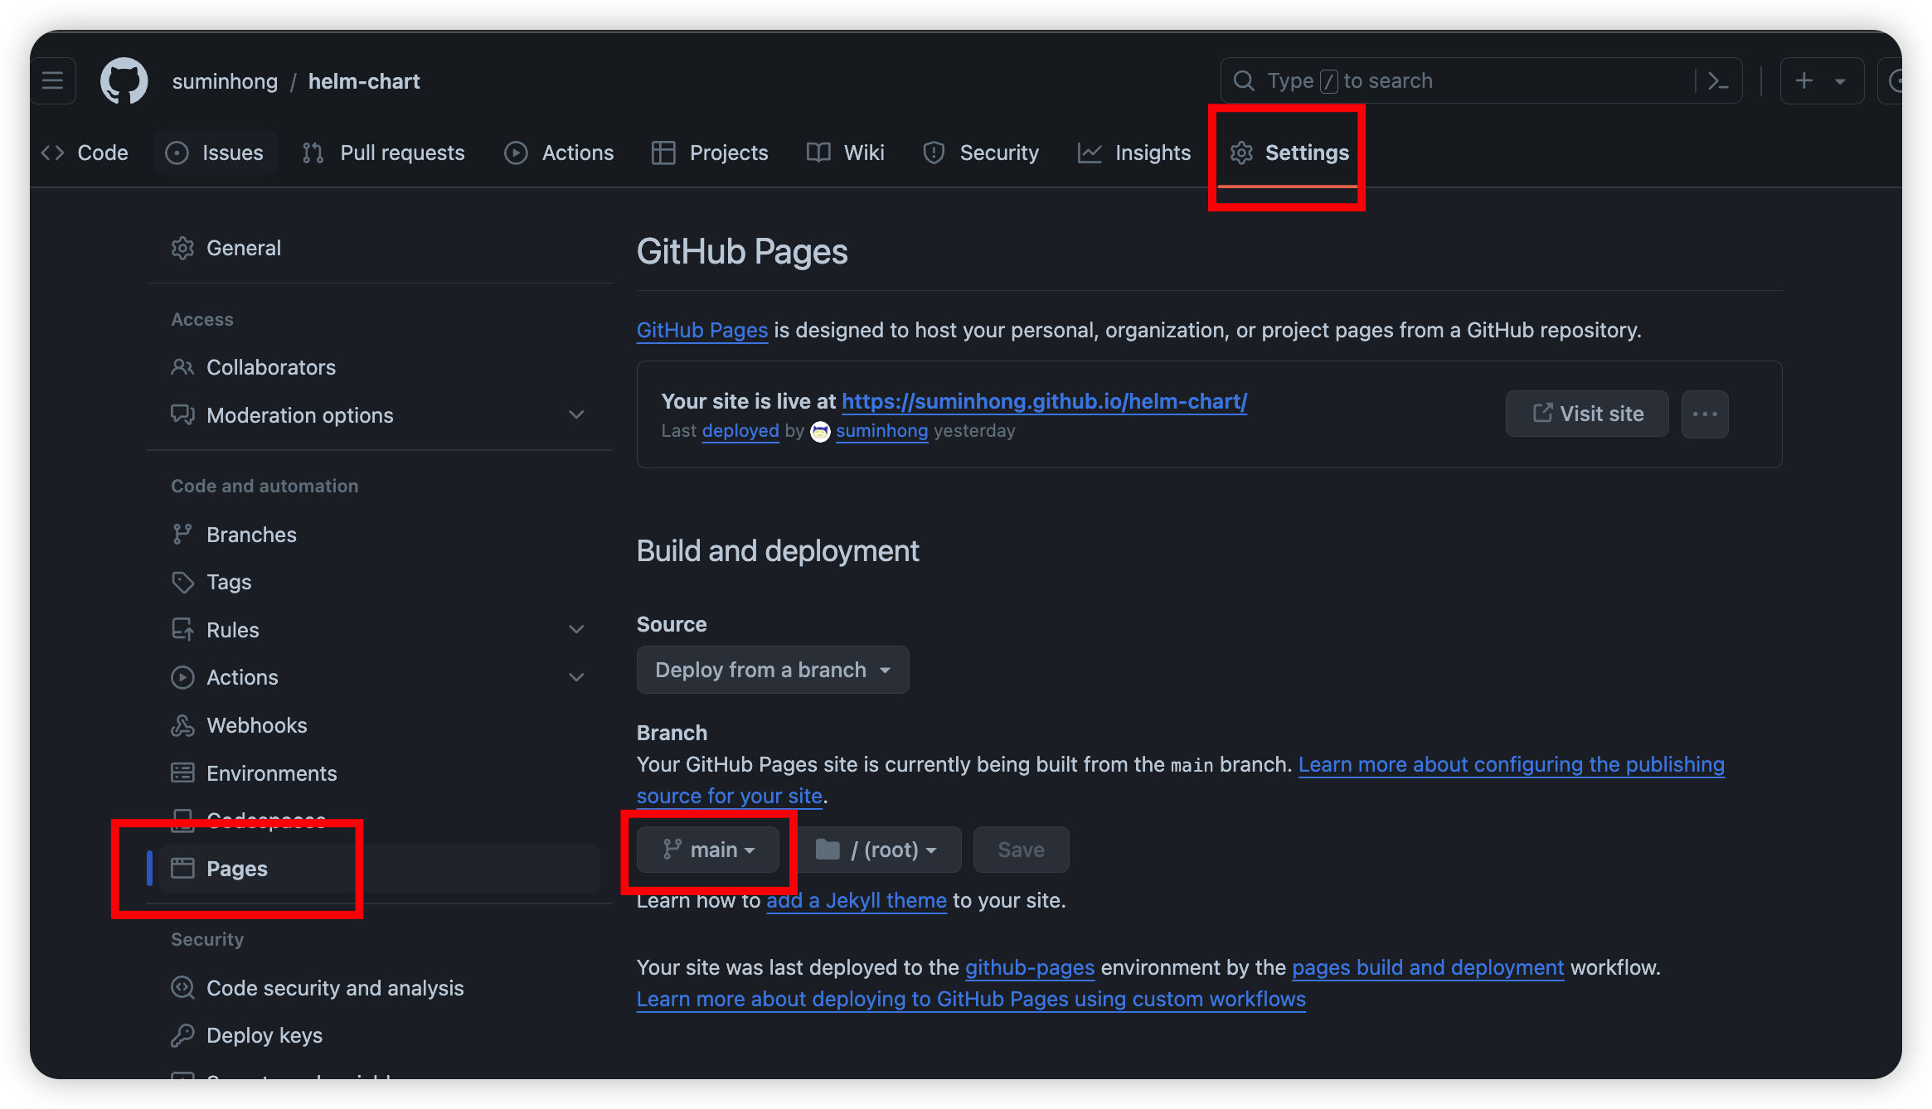Viewport: 1932px width, 1109px height.
Task: Expand the Rules section chevron
Action: [x=576, y=630]
